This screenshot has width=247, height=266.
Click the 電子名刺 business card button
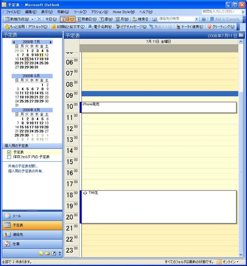(100, 27)
